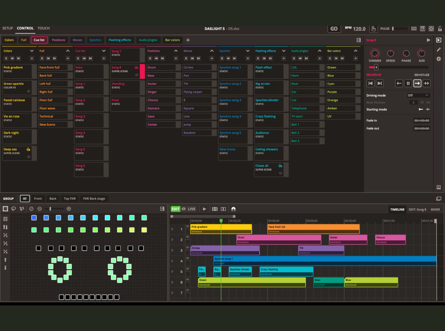This screenshot has height=331, width=445.
Task: Toggle visibility eye of timeline track 2
Action: point(187,237)
